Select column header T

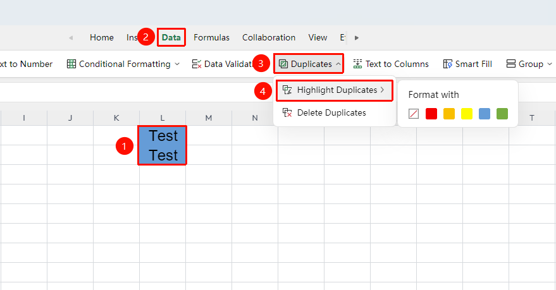532,118
